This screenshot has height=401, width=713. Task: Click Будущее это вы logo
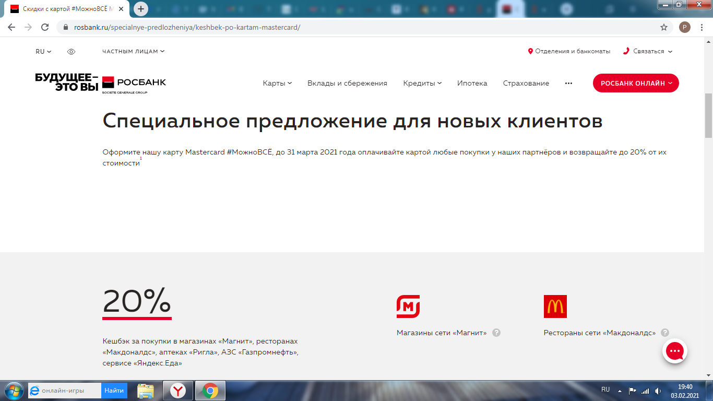point(66,82)
